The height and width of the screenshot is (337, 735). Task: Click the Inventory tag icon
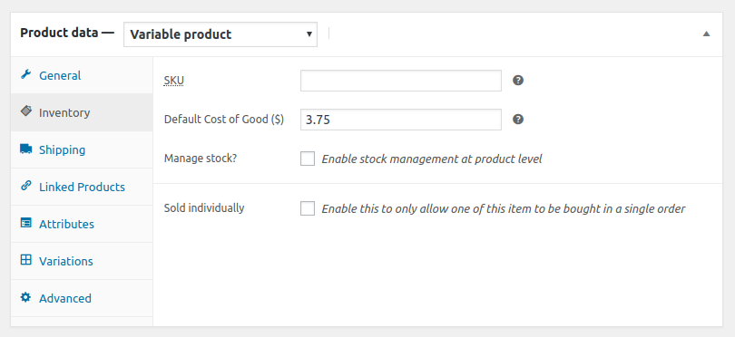[25, 111]
